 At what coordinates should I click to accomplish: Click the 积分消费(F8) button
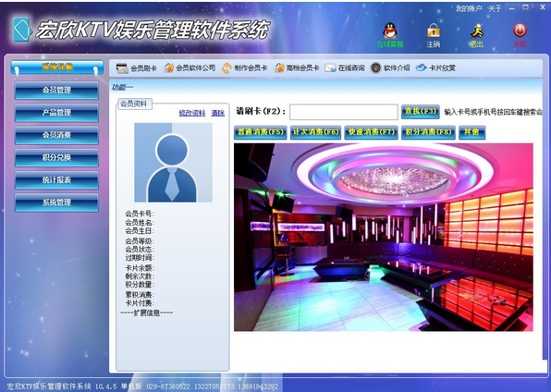428,132
